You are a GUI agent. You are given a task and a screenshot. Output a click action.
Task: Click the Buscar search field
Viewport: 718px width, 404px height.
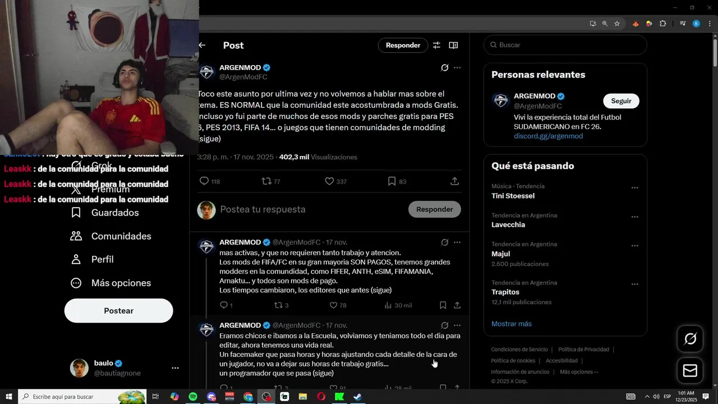[565, 45]
